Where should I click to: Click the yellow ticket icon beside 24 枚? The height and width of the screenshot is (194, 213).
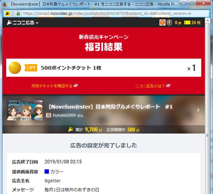point(187,22)
